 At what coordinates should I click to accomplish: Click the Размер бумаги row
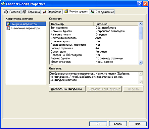(94, 58)
